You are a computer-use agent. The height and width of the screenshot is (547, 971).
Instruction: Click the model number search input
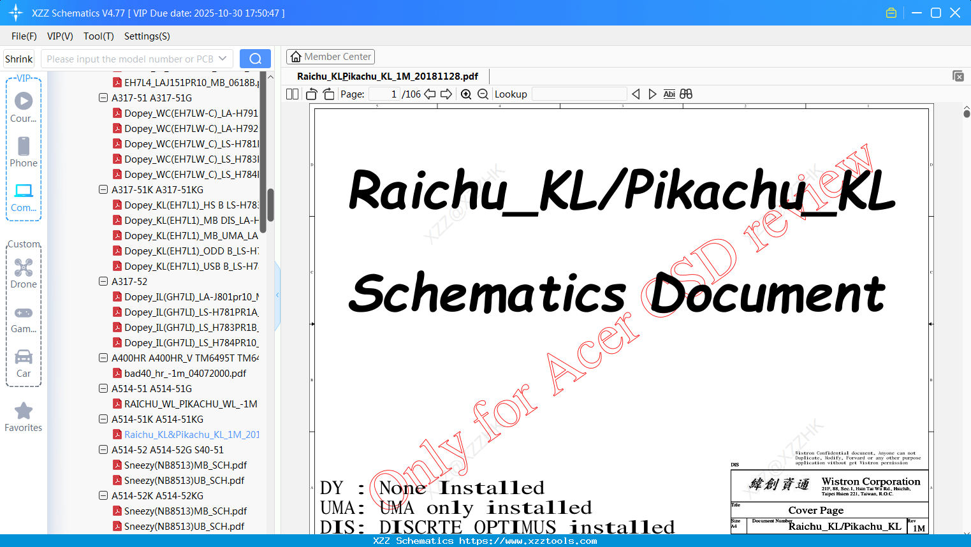[129, 59]
